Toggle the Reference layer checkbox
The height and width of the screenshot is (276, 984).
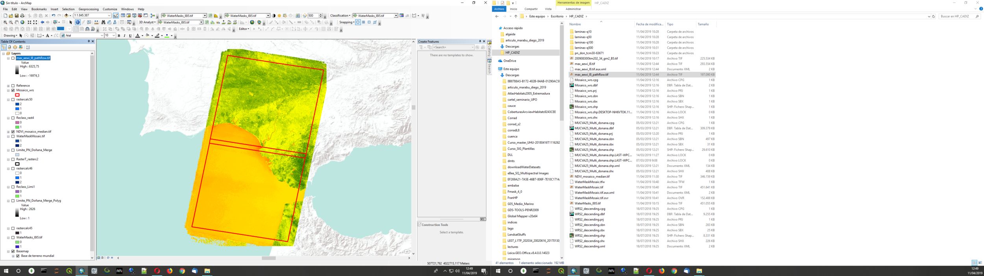13,86
